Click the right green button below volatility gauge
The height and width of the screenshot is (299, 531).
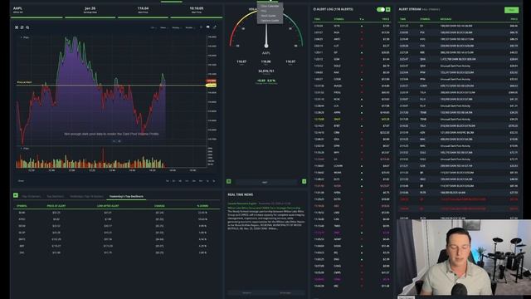(304, 182)
